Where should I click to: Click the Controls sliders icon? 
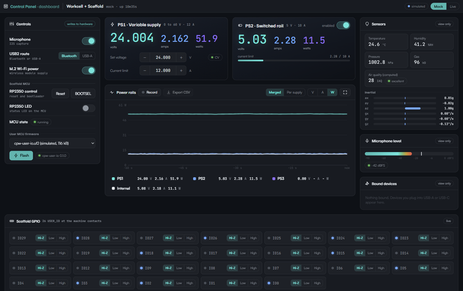(x=12, y=24)
